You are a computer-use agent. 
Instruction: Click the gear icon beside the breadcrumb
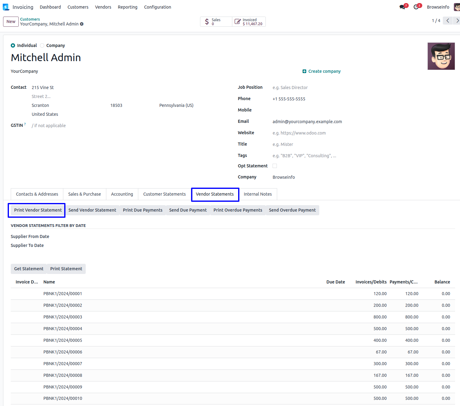[x=82, y=24]
